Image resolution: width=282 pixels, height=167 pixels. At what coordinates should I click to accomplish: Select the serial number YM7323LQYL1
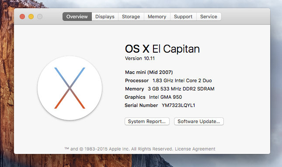click(x=178, y=105)
